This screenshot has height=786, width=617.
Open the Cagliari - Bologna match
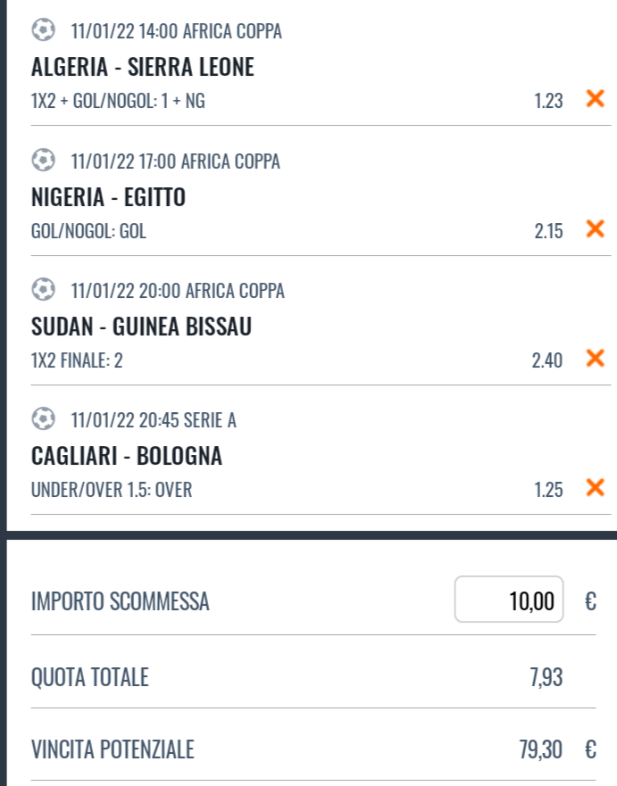pos(127,456)
